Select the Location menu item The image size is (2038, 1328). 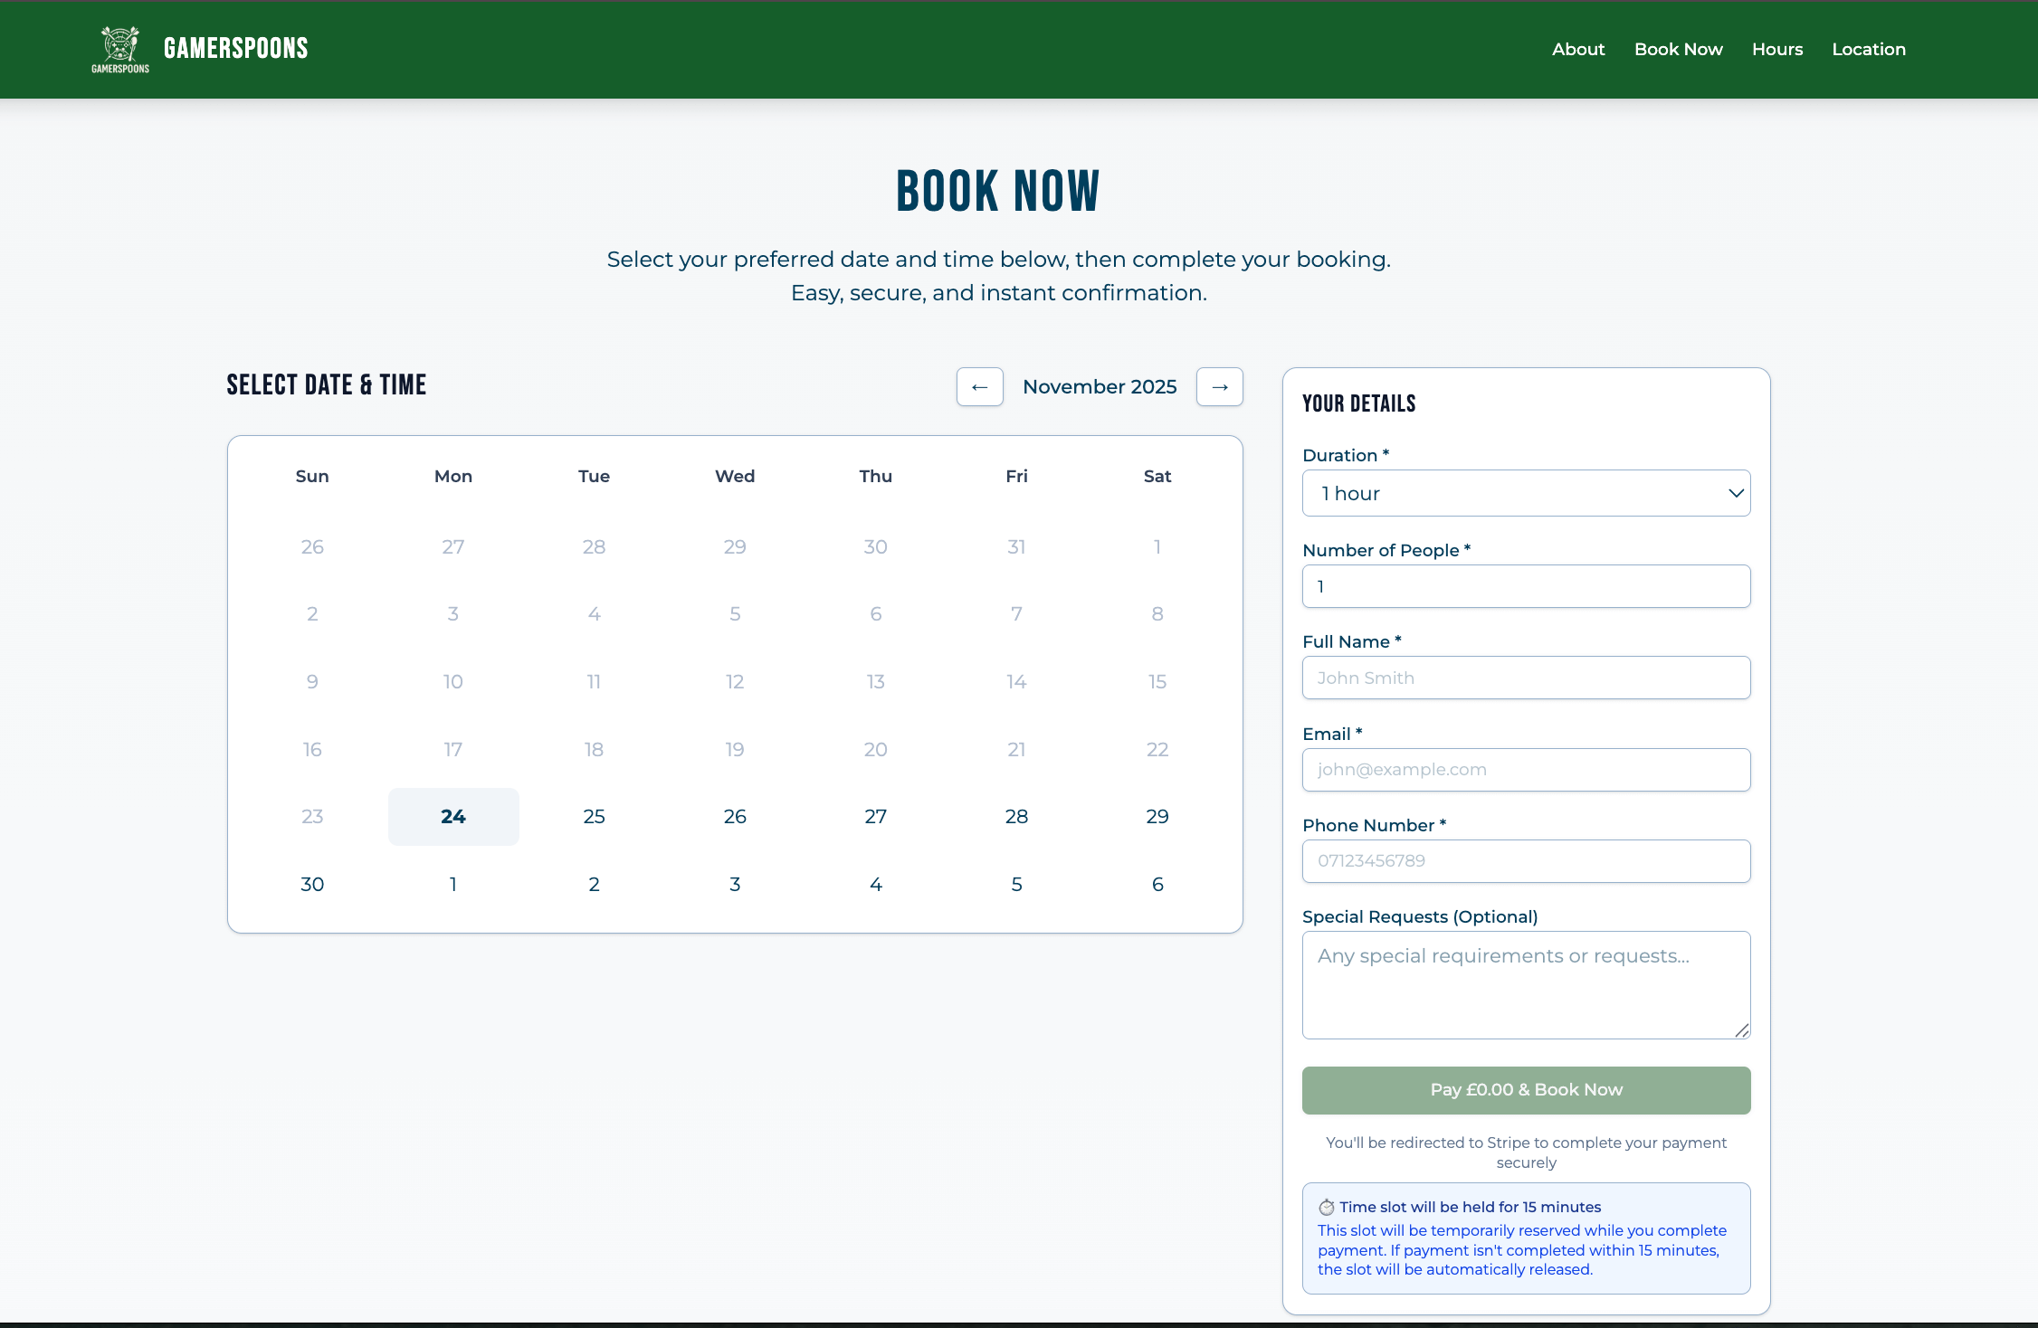pos(1869,49)
